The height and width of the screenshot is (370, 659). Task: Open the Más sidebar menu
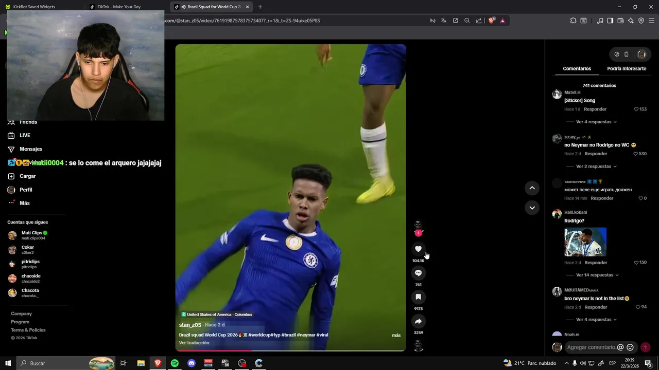coord(24,203)
